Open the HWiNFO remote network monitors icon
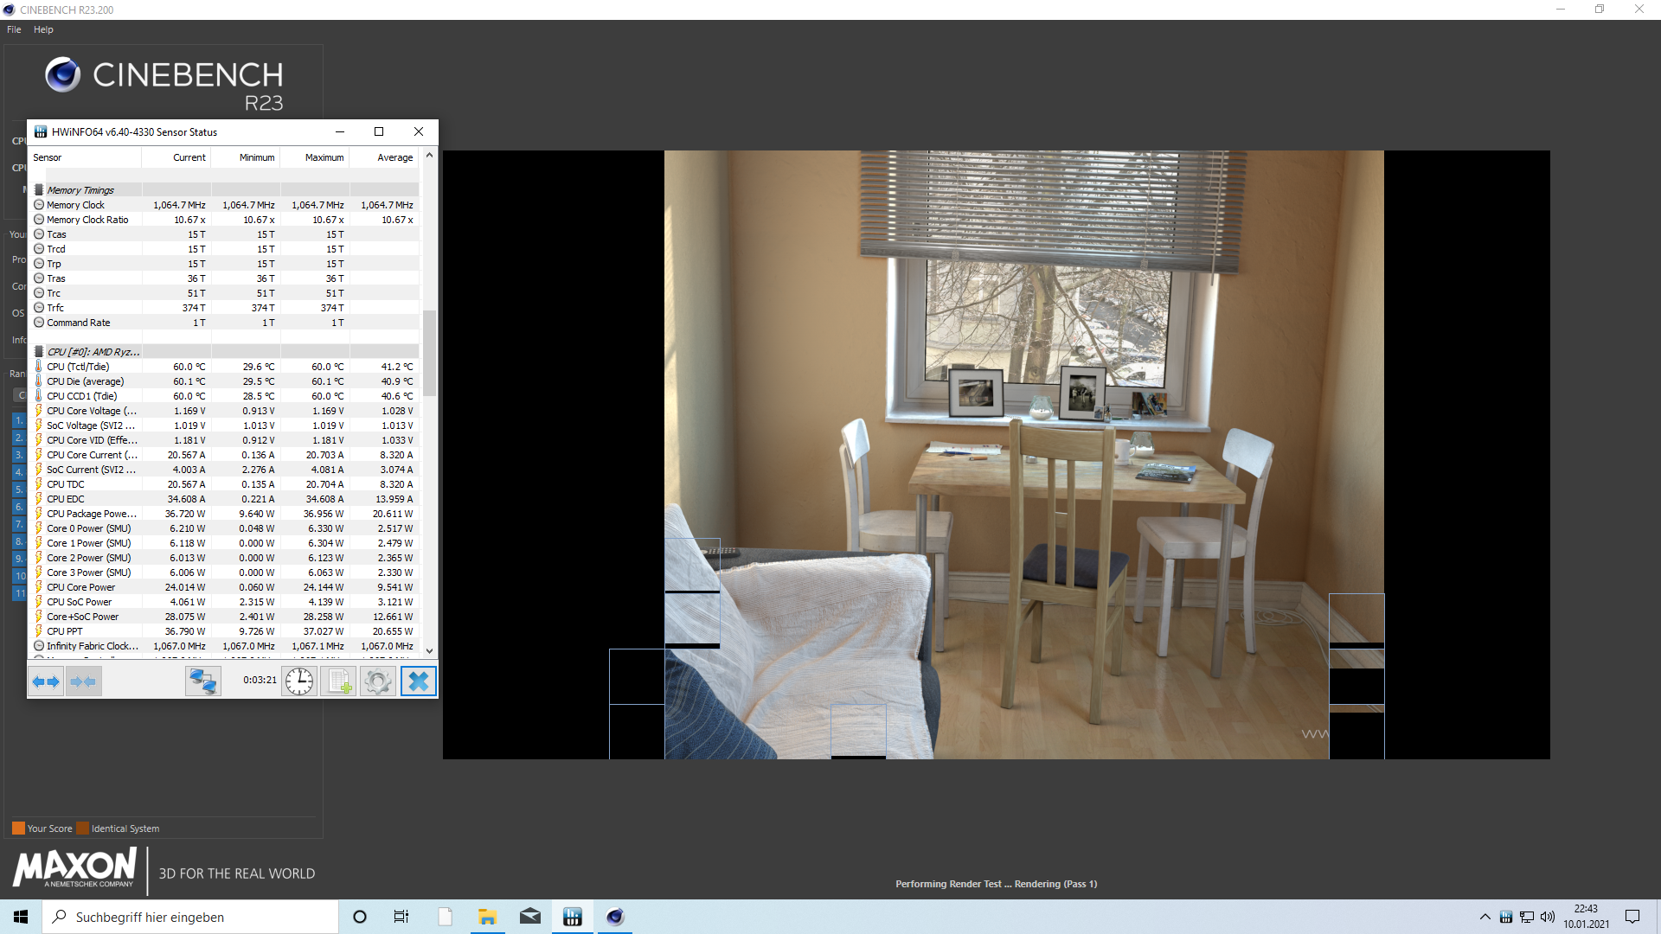 [203, 681]
